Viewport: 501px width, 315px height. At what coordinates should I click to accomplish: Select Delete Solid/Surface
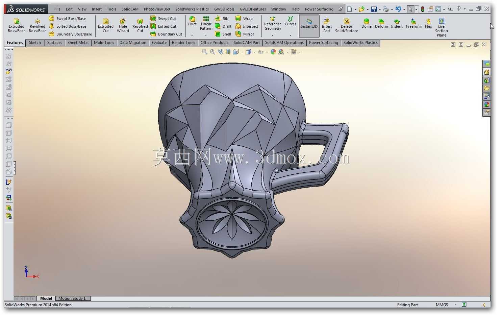[347, 25]
